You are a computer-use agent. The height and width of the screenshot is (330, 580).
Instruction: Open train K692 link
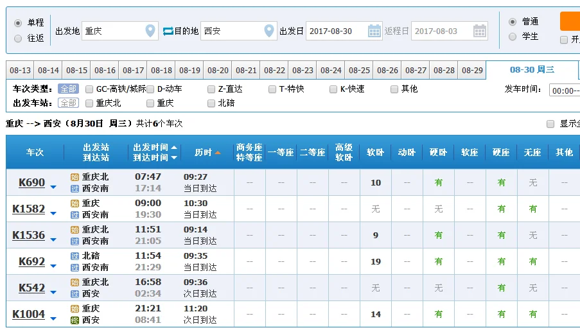pos(32,261)
